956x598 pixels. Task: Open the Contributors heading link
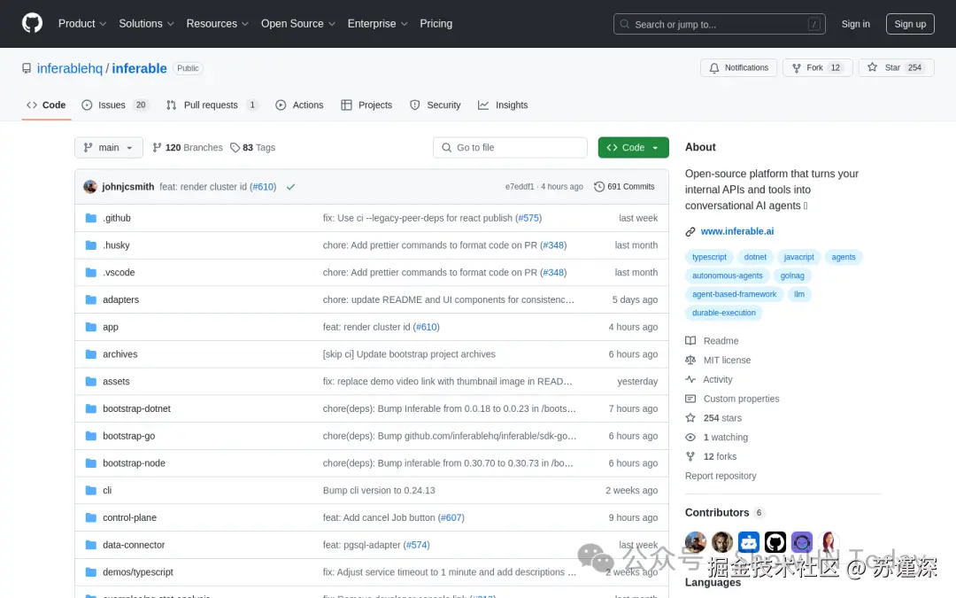click(717, 513)
